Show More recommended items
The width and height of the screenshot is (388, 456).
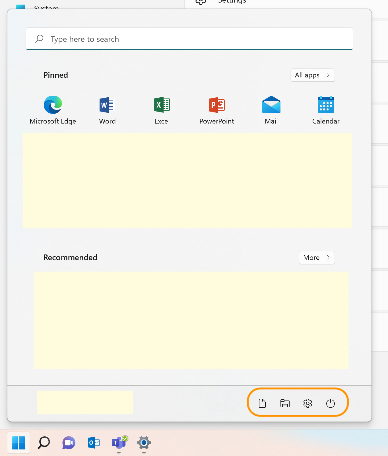click(316, 258)
